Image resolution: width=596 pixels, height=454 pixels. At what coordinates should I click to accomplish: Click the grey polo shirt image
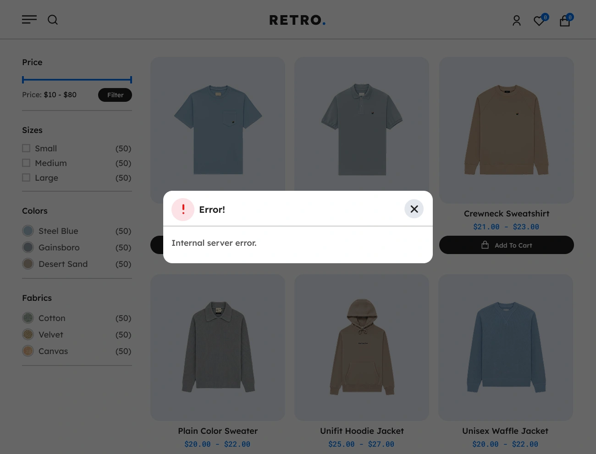(362, 129)
